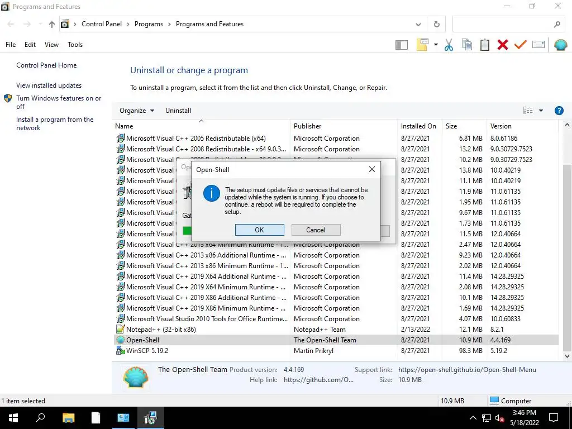Cancel the Open-Shell reboot prompt
This screenshot has height=429, width=572.
point(316,230)
